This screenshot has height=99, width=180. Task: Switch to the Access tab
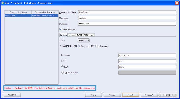72,35
